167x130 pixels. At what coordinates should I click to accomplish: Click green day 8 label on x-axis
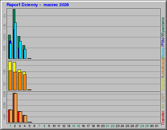click(44, 126)
